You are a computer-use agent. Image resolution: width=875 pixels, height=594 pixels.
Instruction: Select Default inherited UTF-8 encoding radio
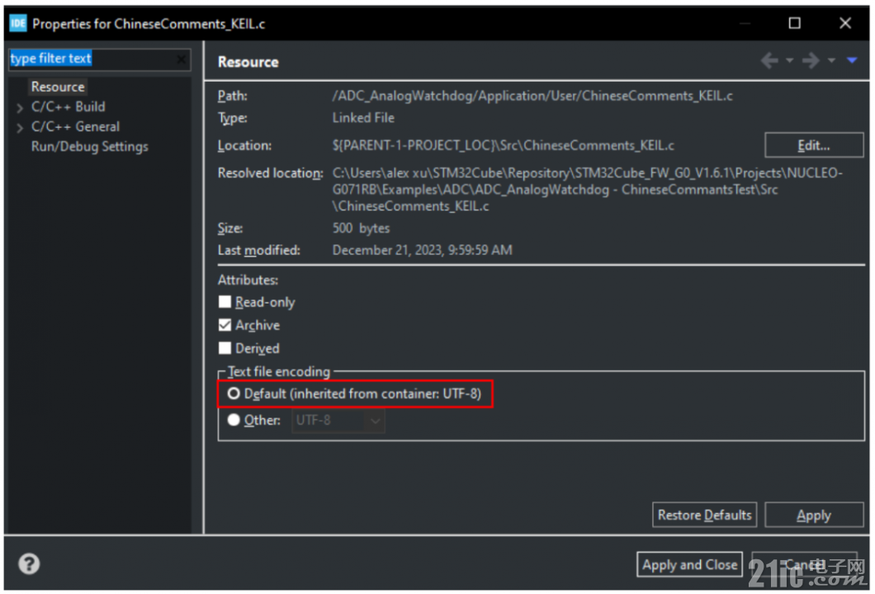234,394
